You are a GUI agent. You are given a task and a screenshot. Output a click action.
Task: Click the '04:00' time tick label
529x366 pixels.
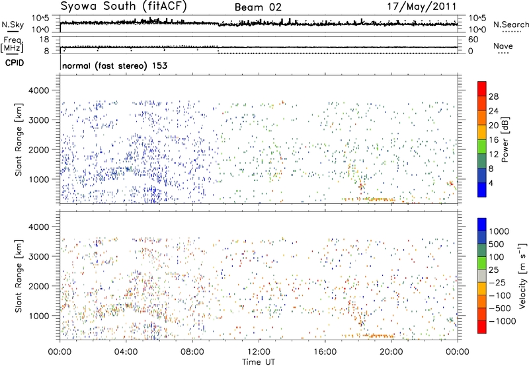click(x=126, y=352)
